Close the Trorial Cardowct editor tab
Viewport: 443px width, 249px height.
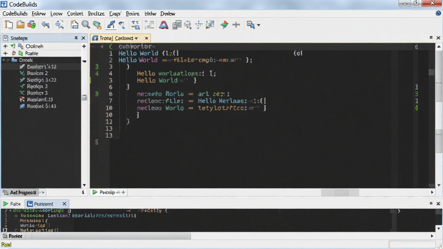coord(146,38)
